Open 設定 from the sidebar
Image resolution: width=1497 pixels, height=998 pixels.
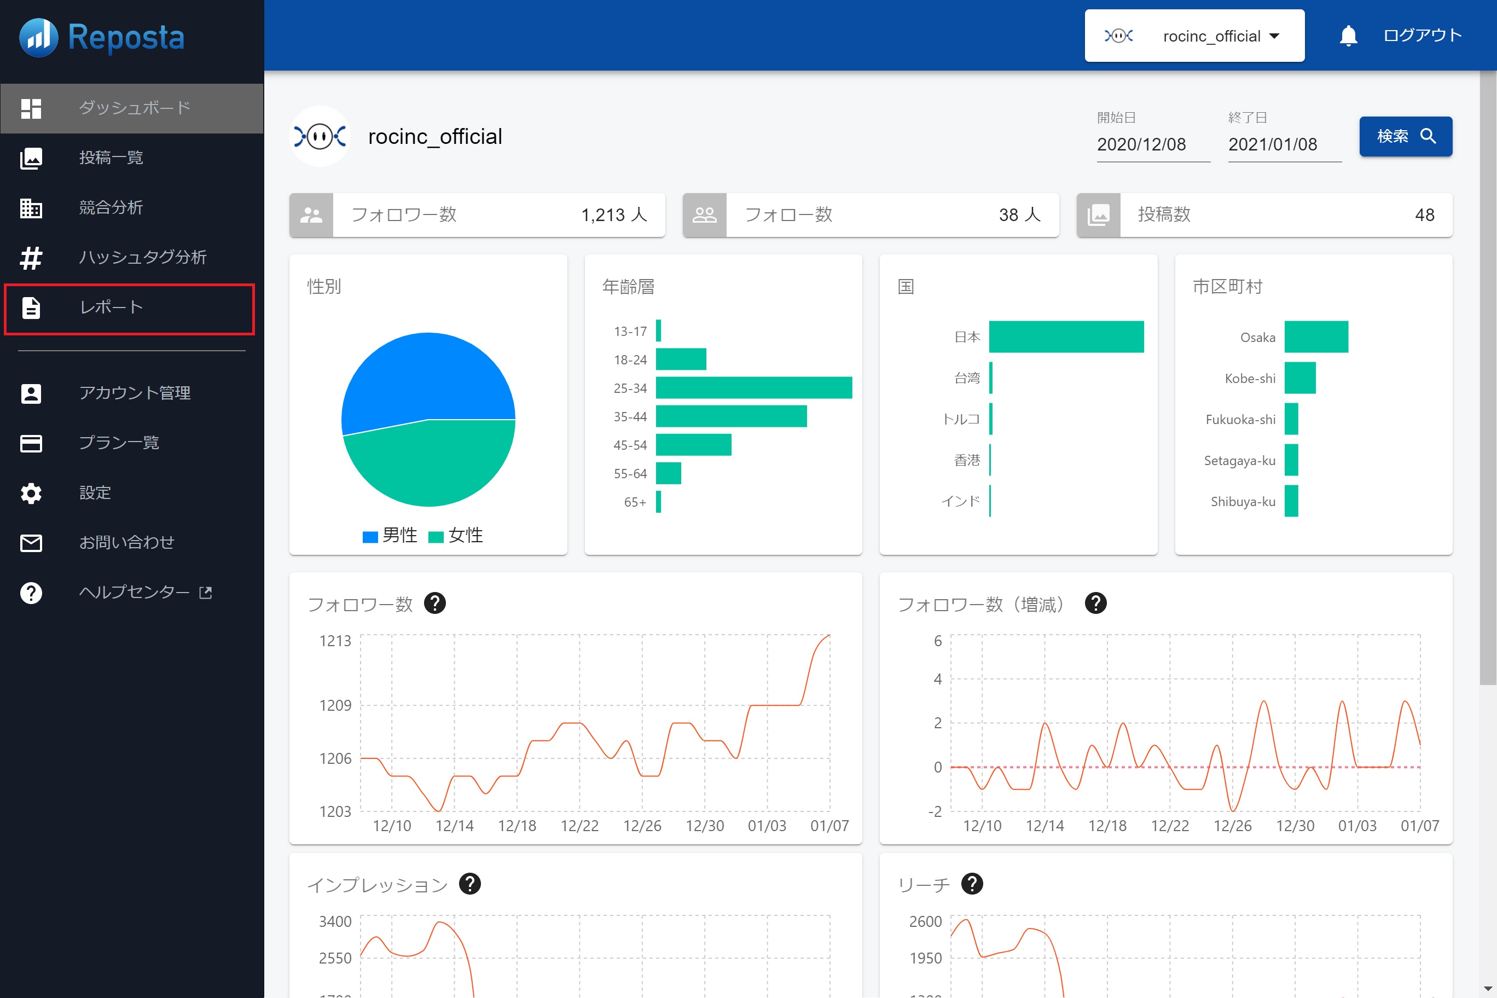(x=132, y=494)
